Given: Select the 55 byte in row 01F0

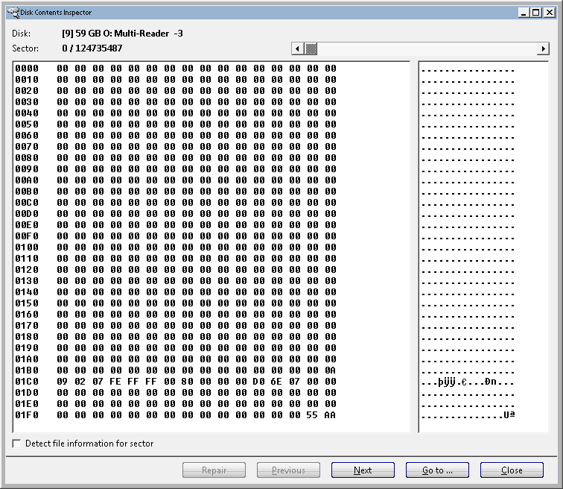Looking at the screenshot, I should [313, 414].
